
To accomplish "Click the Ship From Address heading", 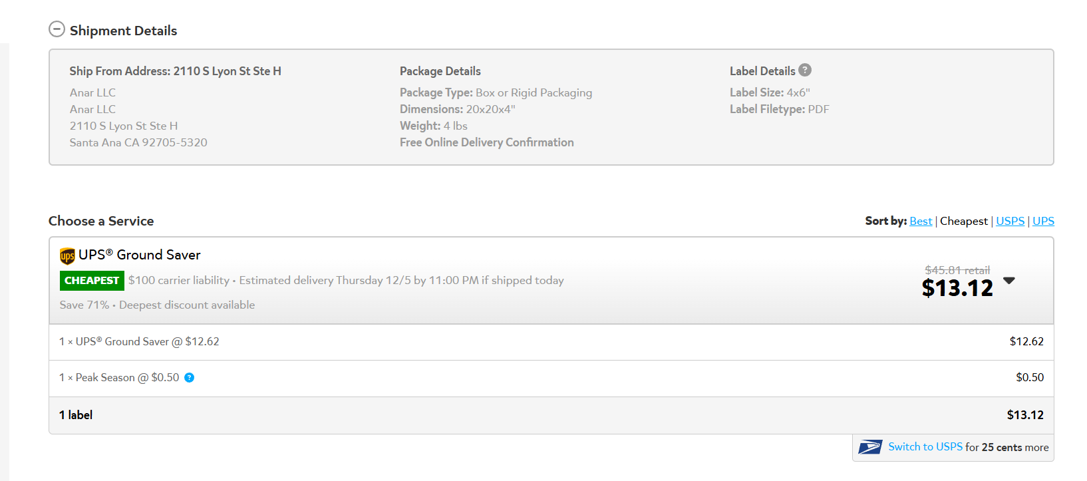I will click(176, 71).
